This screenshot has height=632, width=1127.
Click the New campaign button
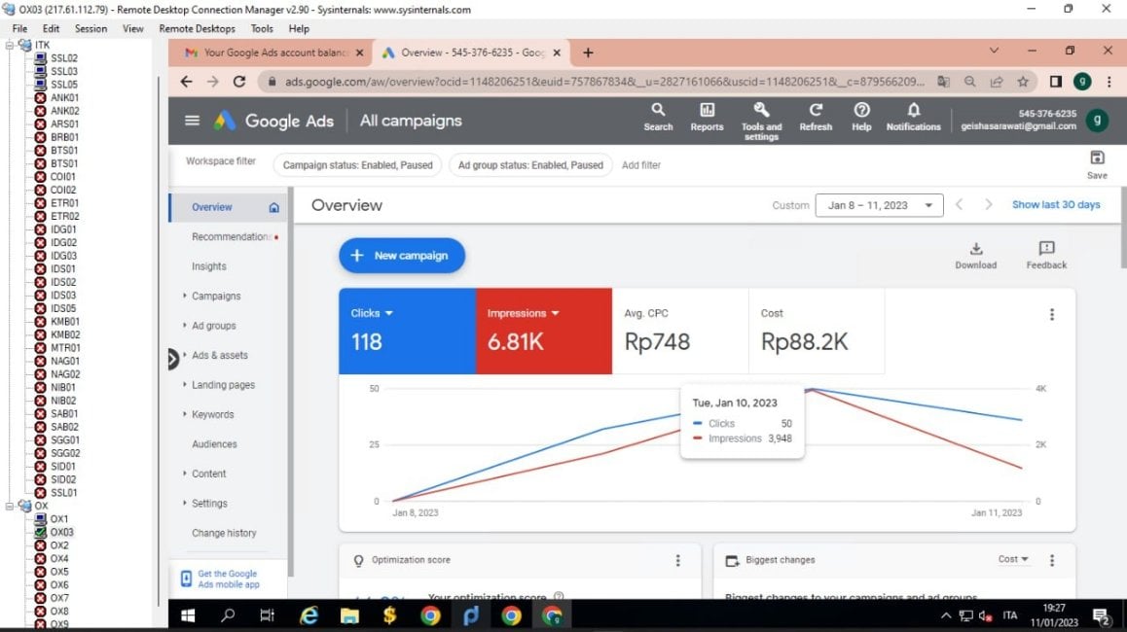(x=402, y=256)
